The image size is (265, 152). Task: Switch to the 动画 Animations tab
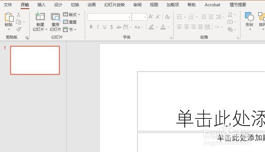click(x=92, y=5)
